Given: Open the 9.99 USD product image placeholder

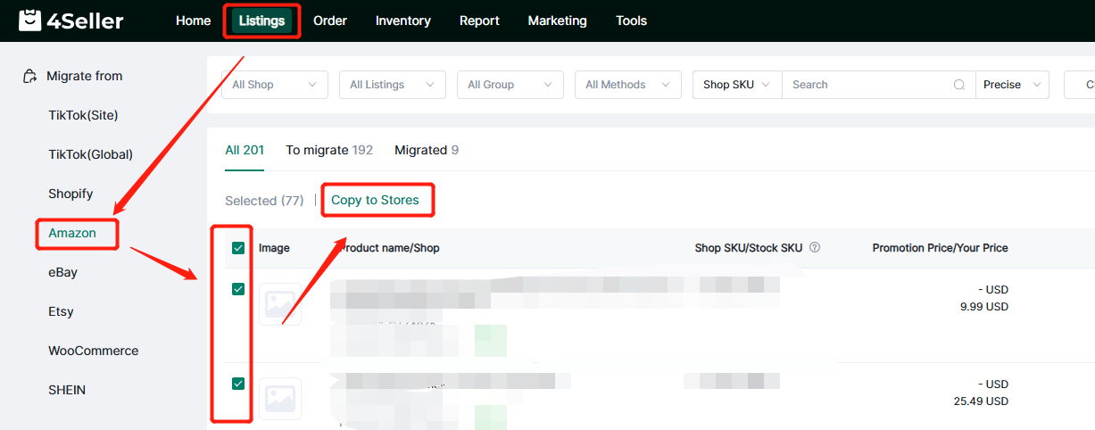Looking at the screenshot, I should click(x=279, y=304).
